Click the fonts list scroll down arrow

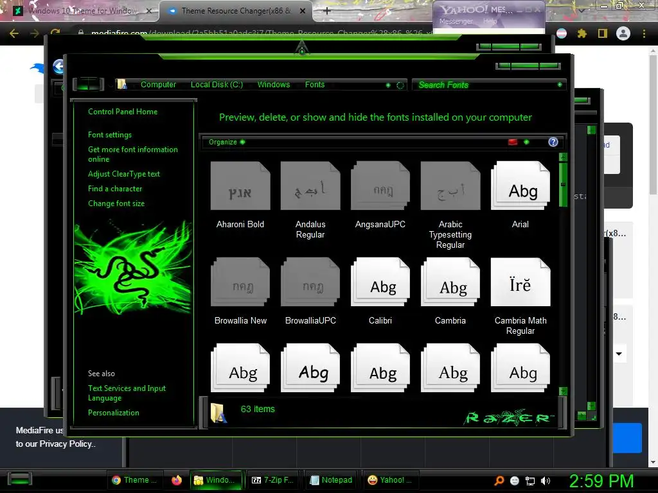pyautogui.click(x=563, y=391)
